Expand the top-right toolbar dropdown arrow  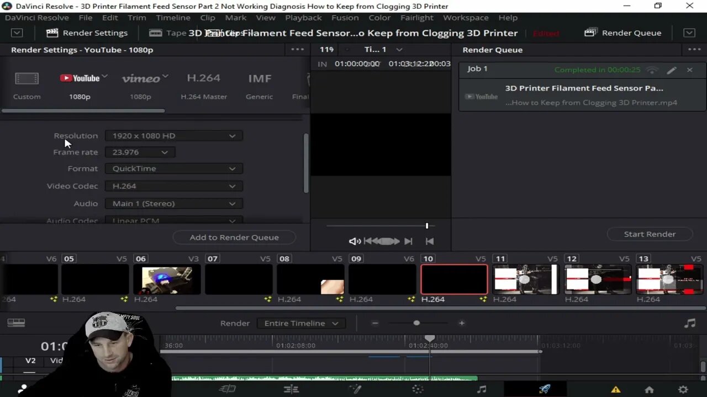click(x=689, y=33)
